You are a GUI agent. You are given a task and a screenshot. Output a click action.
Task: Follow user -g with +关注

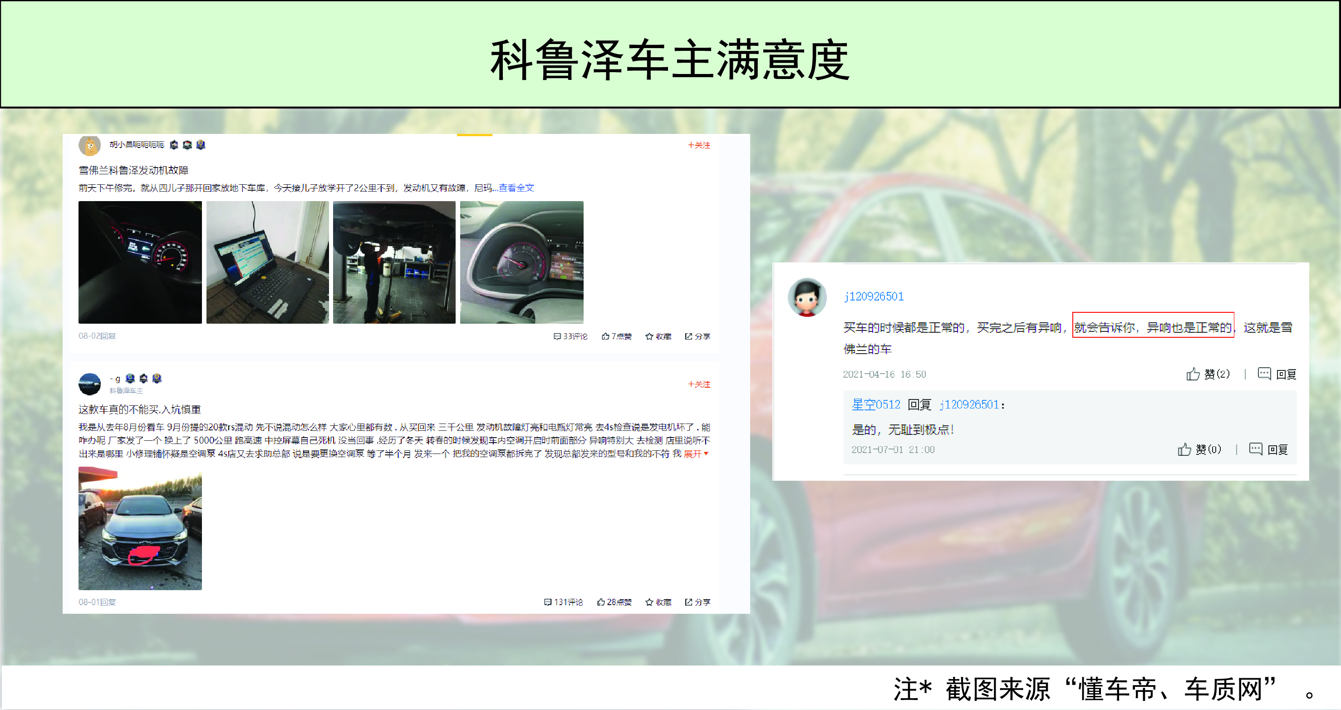[x=699, y=384]
